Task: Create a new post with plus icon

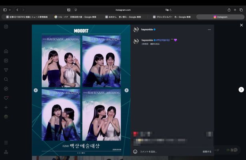Action: point(6,108)
